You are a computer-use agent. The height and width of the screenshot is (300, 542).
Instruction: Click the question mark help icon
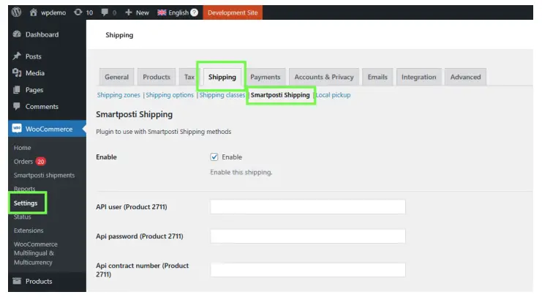click(x=195, y=12)
